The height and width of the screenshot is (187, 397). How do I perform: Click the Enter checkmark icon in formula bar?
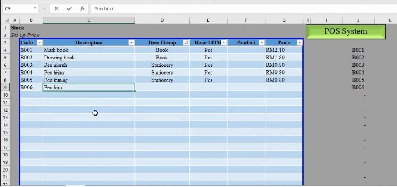pos(69,8)
